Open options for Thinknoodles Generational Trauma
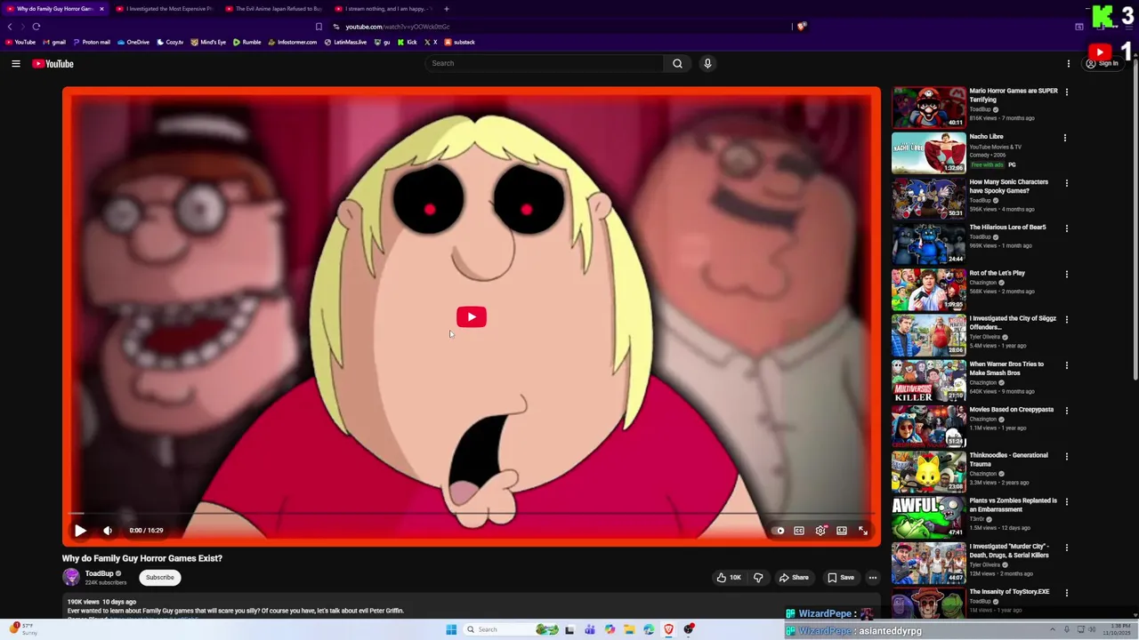This screenshot has width=1139, height=640. (x=1066, y=456)
